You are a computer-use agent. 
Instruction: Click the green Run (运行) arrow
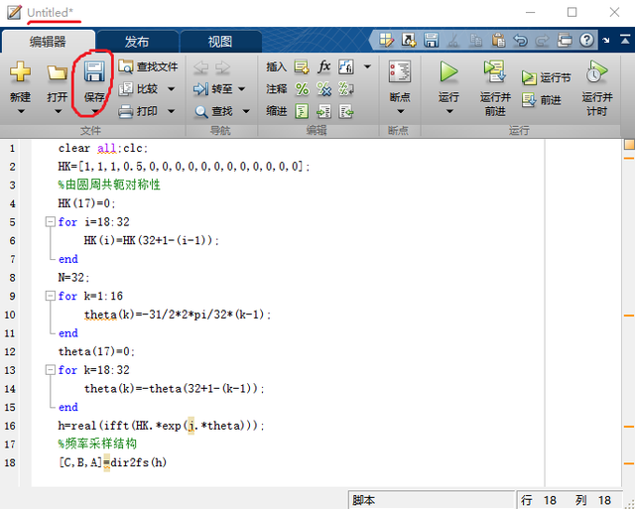448,71
